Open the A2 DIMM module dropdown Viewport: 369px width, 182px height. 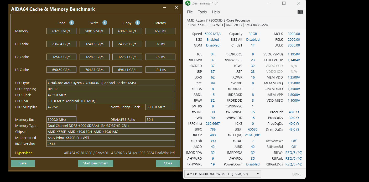pyautogui.click(x=223, y=174)
